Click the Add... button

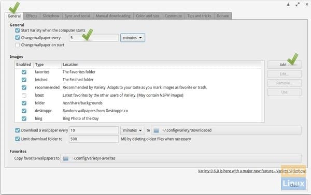[x=284, y=65]
